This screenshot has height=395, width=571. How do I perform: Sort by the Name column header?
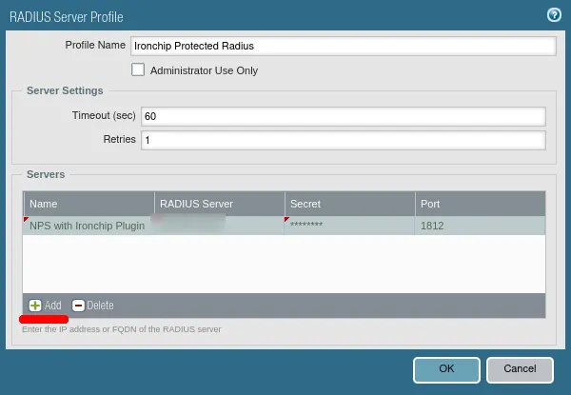(89, 204)
